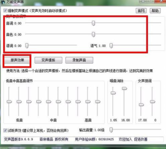Click the 欢迎加入 促进改善 status text
166x149 pixels.
tap(133, 139)
